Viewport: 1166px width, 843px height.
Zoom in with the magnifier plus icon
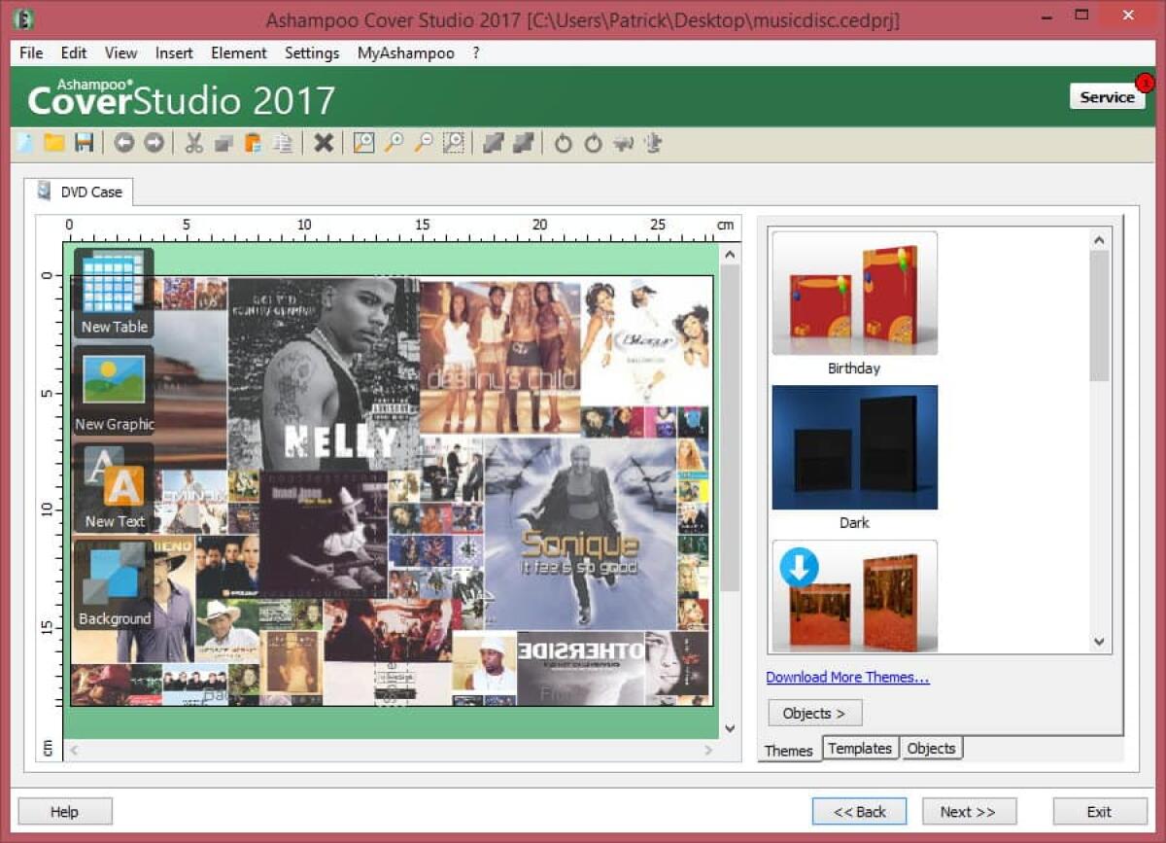(x=394, y=143)
